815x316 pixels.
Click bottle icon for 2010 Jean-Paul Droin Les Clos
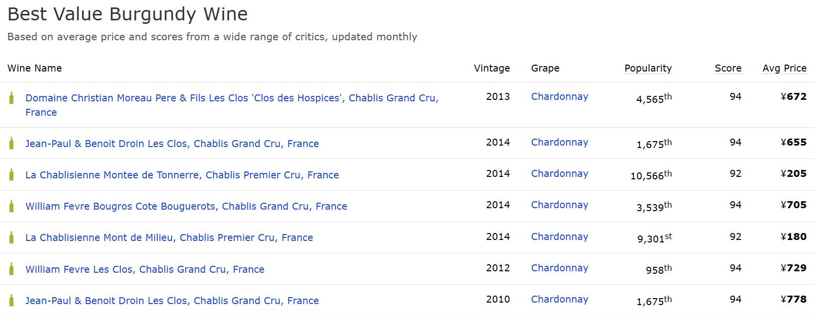click(11, 301)
